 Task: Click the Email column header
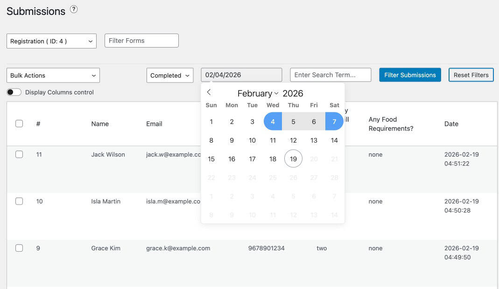click(x=154, y=124)
